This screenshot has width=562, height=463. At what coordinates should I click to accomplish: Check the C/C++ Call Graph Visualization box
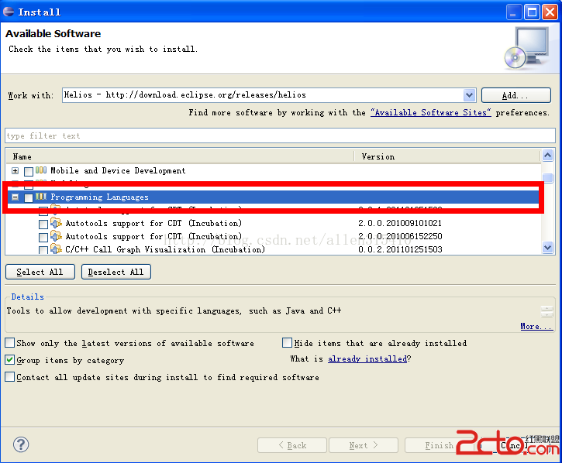(x=43, y=250)
